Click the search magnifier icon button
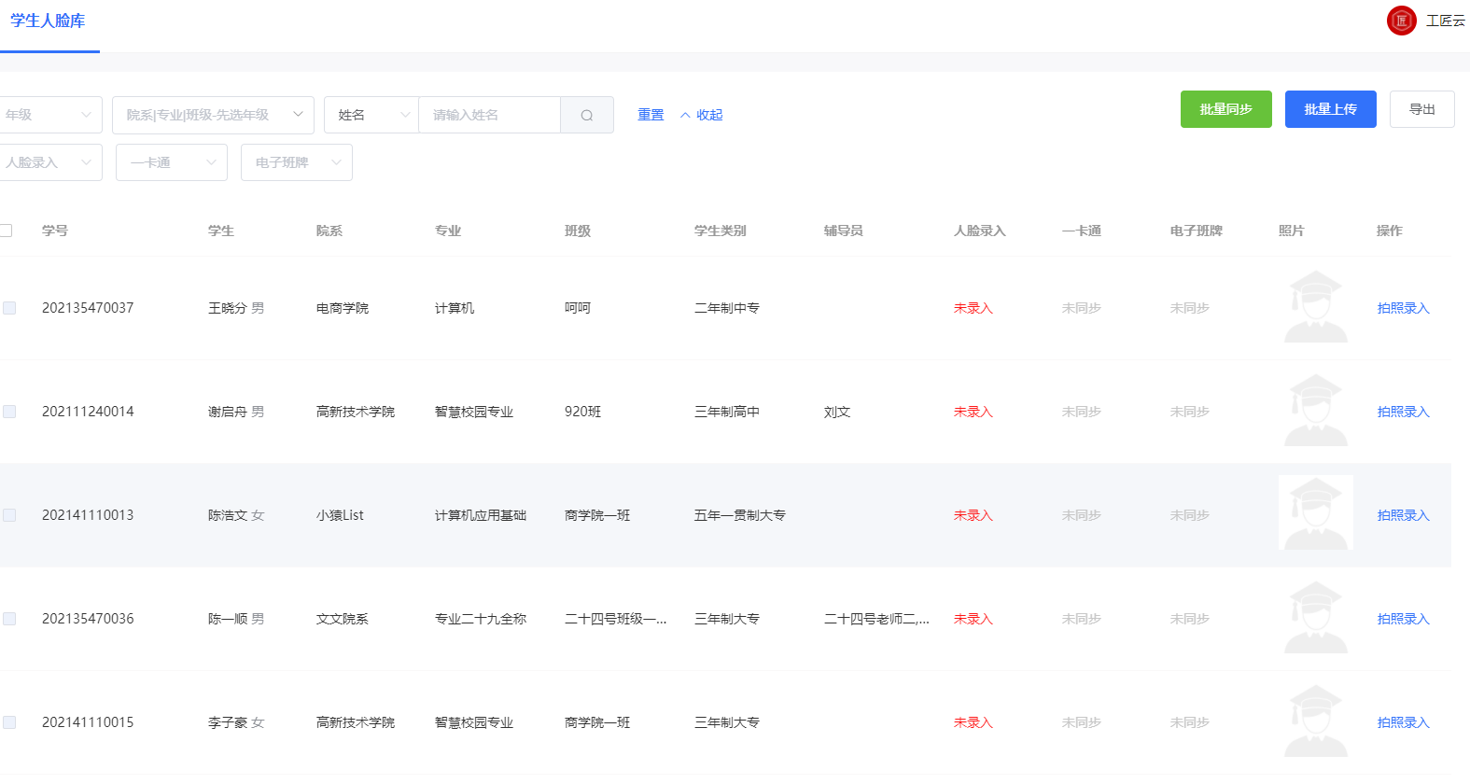 coord(587,115)
